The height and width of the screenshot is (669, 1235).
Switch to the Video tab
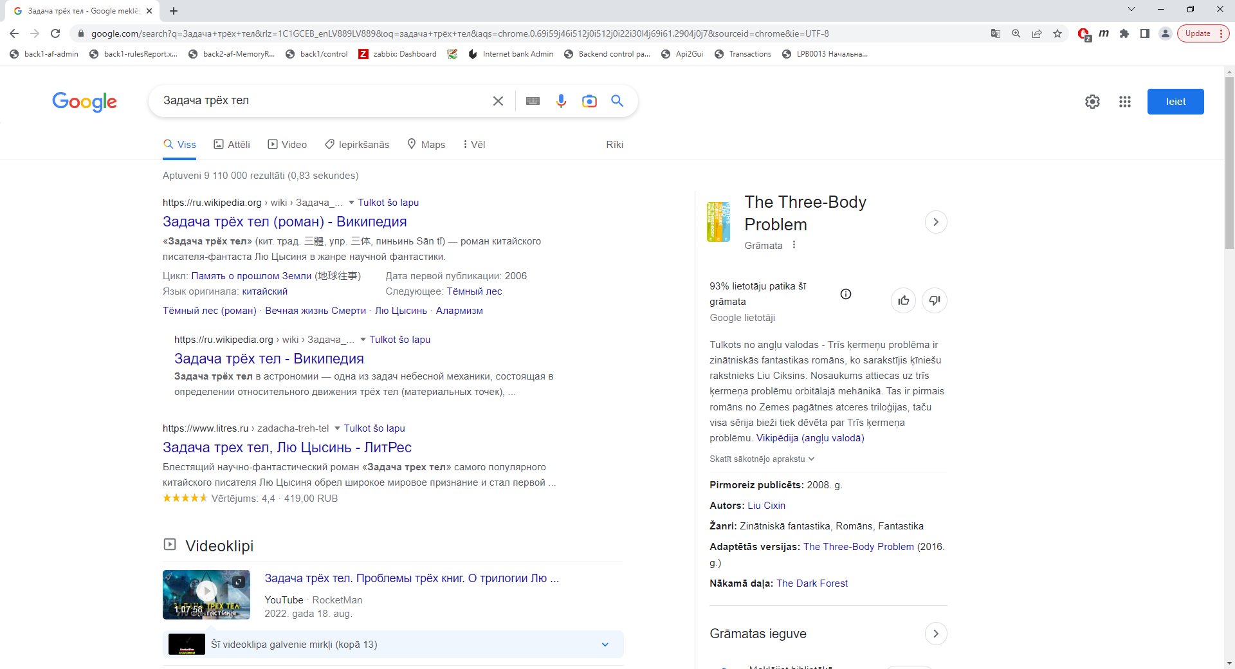(x=287, y=145)
